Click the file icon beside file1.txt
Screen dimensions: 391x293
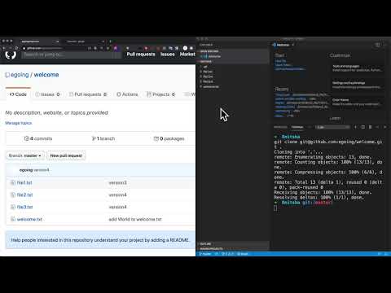tap(12, 182)
